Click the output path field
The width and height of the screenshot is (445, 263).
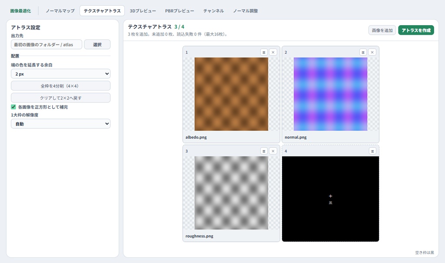coord(46,45)
